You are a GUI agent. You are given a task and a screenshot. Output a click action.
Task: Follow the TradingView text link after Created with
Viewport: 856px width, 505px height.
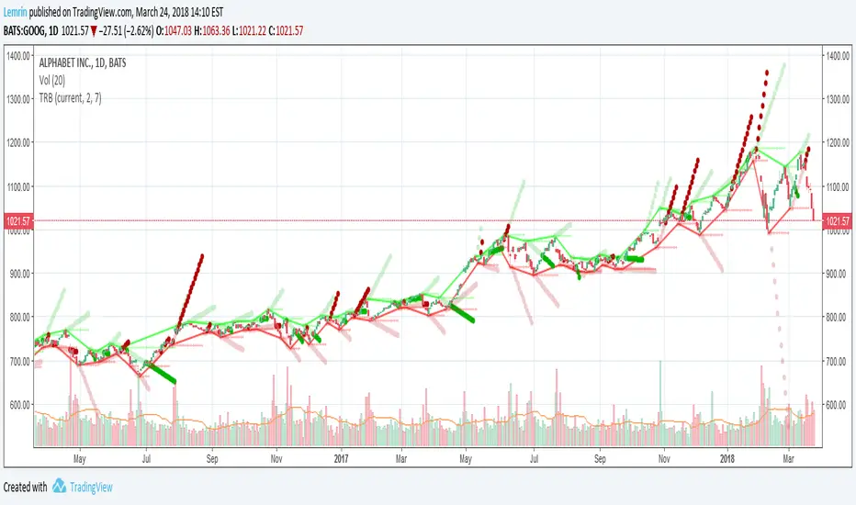91,487
